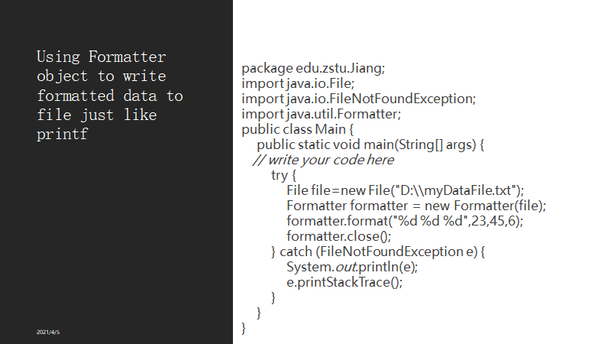Click the "e.printStackTrace();" line
This screenshot has width=611, height=344.
[344, 282]
